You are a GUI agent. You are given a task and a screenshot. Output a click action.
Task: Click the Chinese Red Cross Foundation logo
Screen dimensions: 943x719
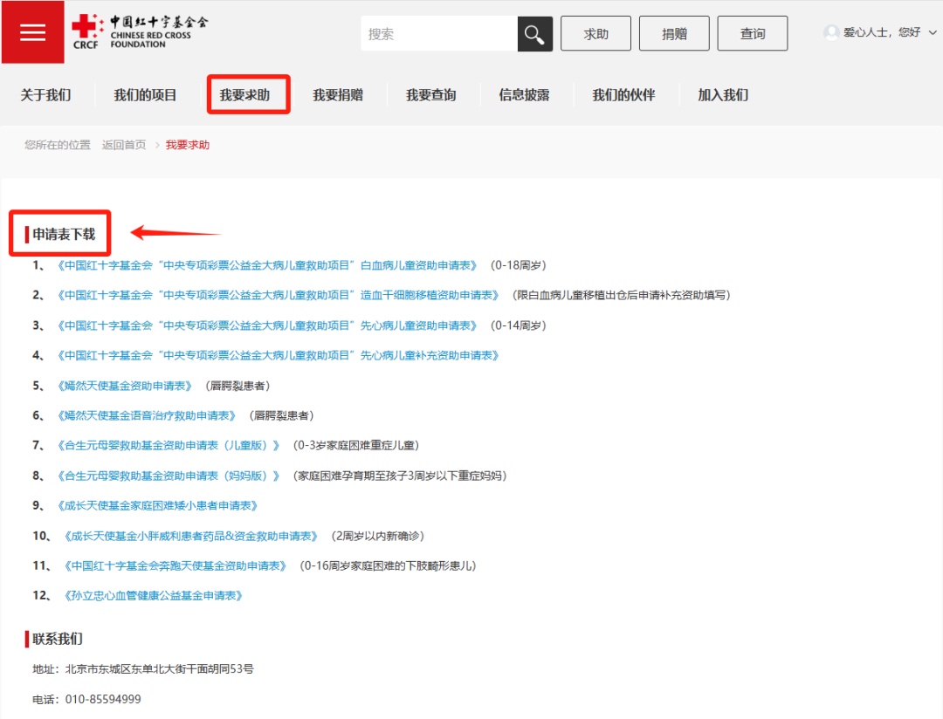point(140,31)
